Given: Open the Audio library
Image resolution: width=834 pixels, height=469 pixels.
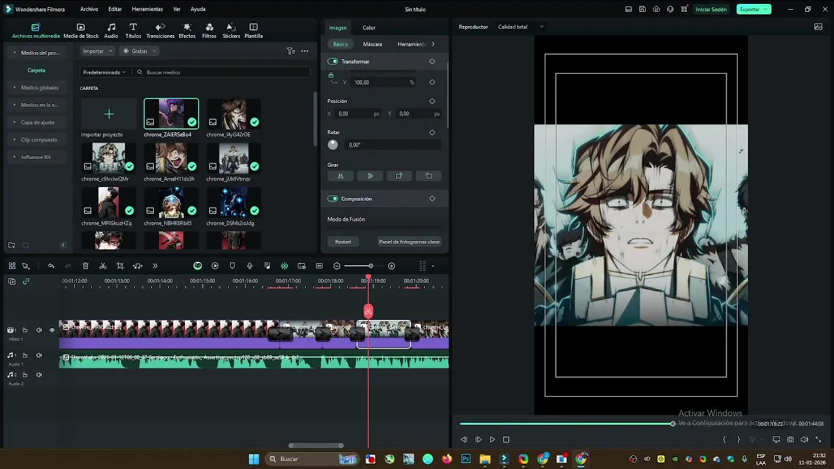Looking at the screenshot, I should 111,31.
